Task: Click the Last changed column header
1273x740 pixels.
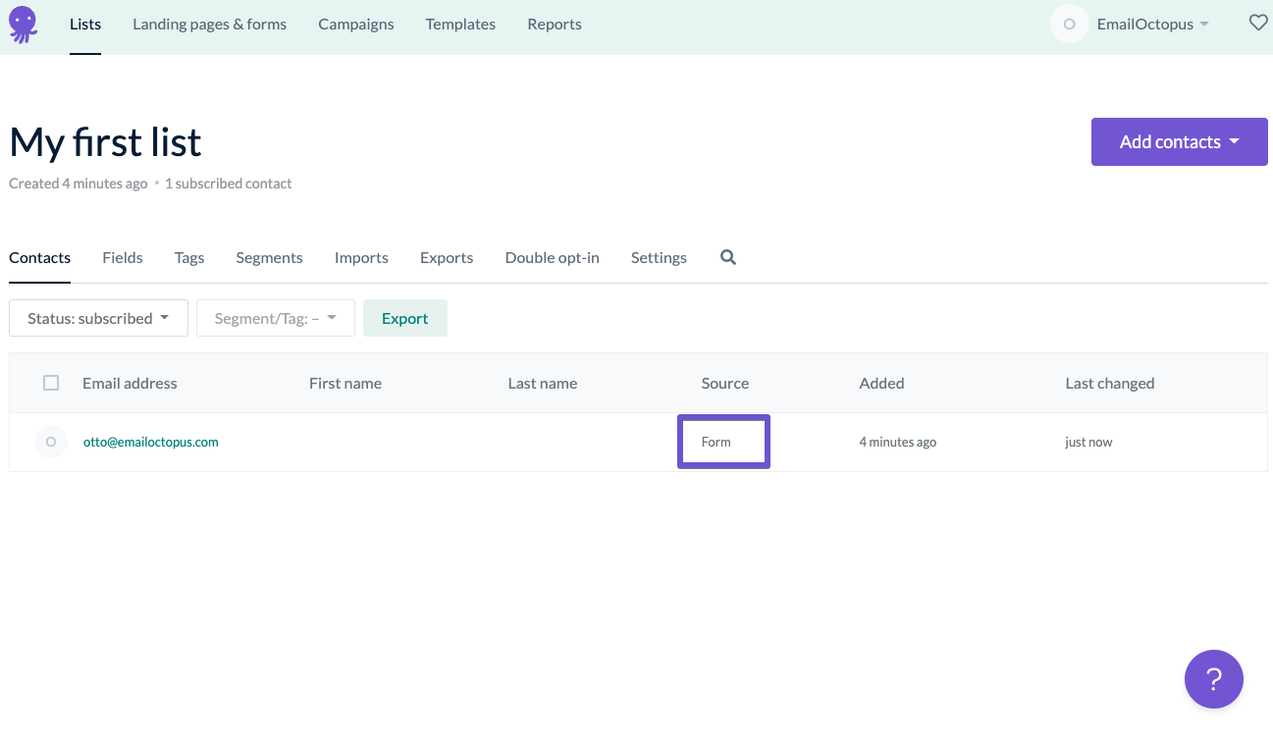Action: (x=1110, y=383)
